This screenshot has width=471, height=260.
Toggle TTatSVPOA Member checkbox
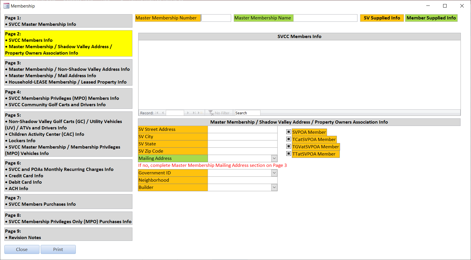coord(289,154)
